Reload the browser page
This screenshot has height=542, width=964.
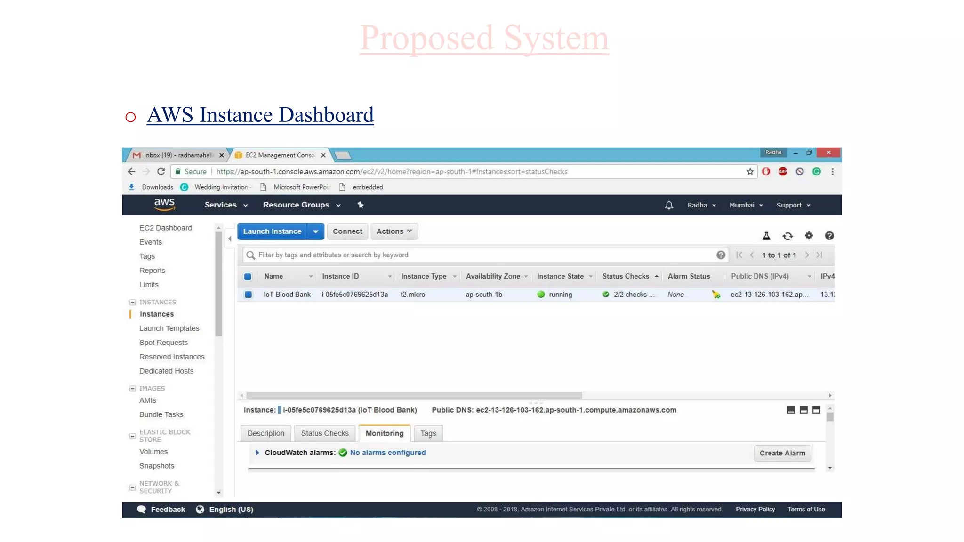pyautogui.click(x=161, y=172)
